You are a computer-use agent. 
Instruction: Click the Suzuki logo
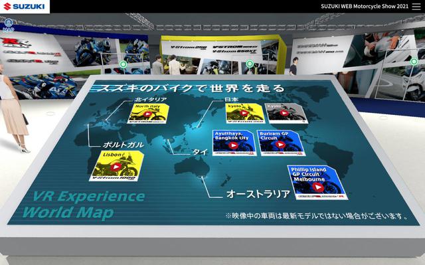(25, 7)
